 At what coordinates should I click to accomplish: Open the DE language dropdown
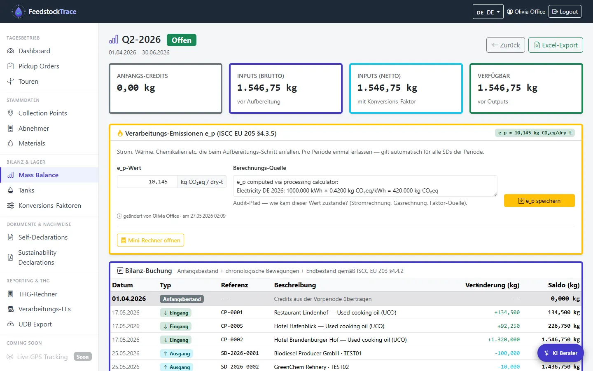pyautogui.click(x=488, y=12)
